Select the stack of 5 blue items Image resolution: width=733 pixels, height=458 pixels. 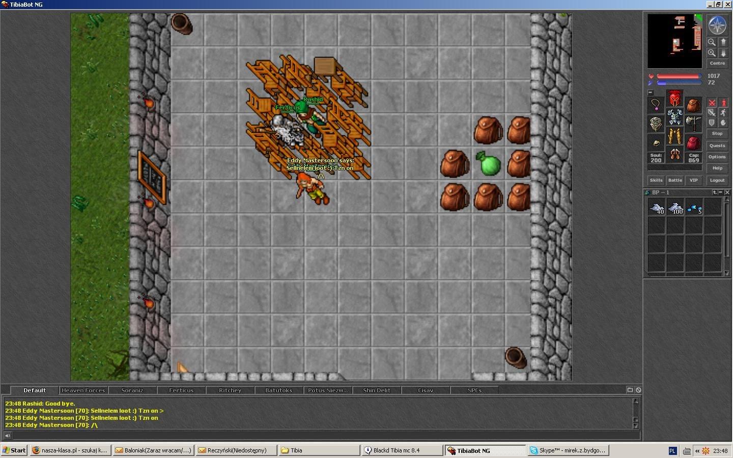[694, 207]
